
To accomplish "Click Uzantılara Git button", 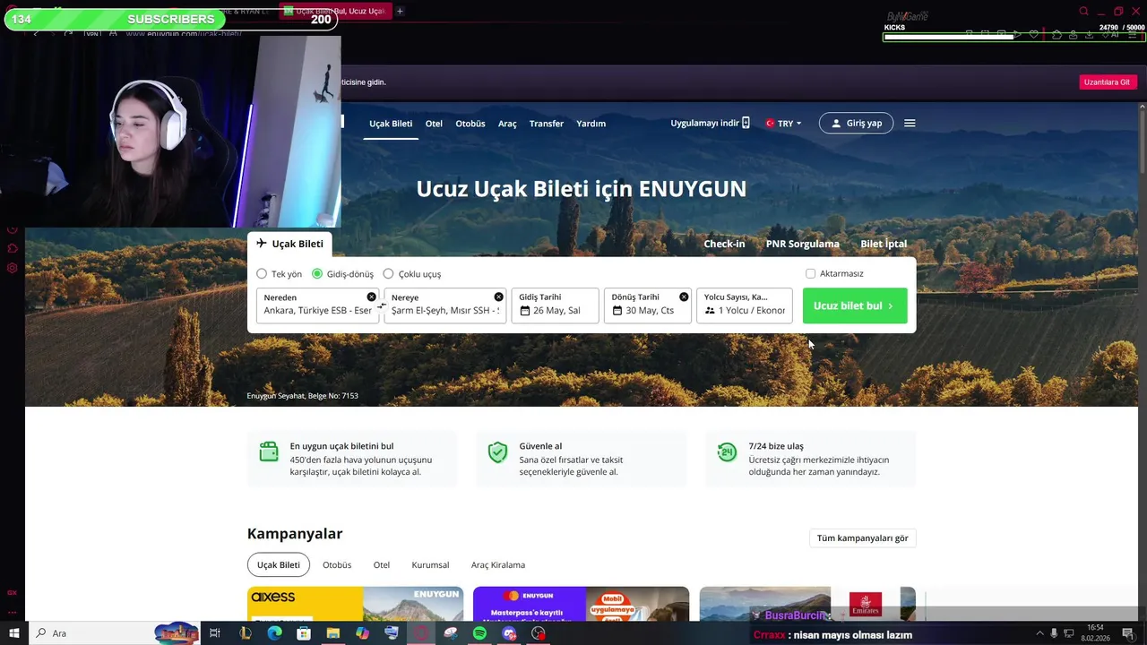I will pos(1108,82).
